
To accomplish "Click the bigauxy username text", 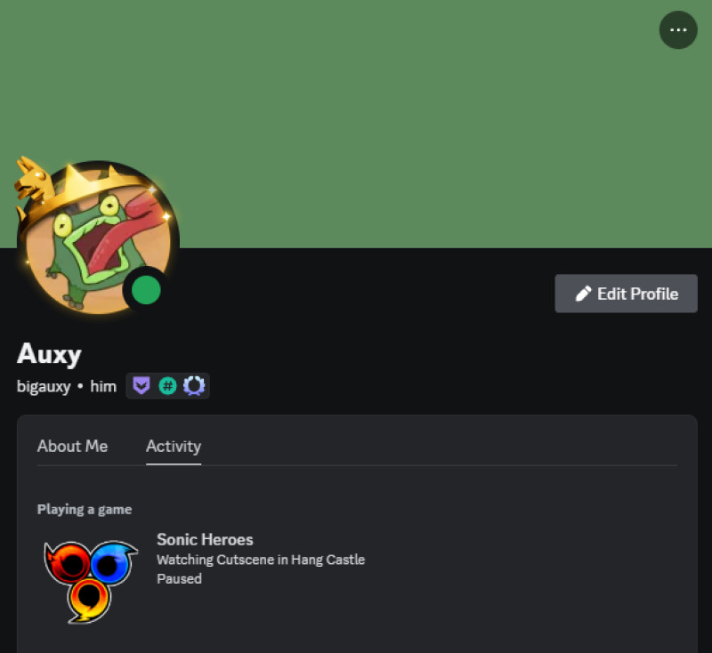I will [x=44, y=387].
